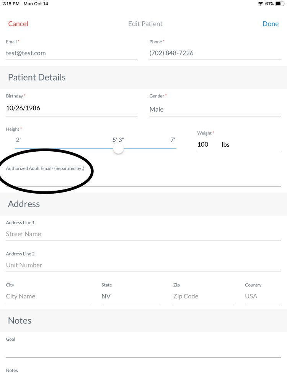Tap the Wi-Fi status icon

[261, 4]
